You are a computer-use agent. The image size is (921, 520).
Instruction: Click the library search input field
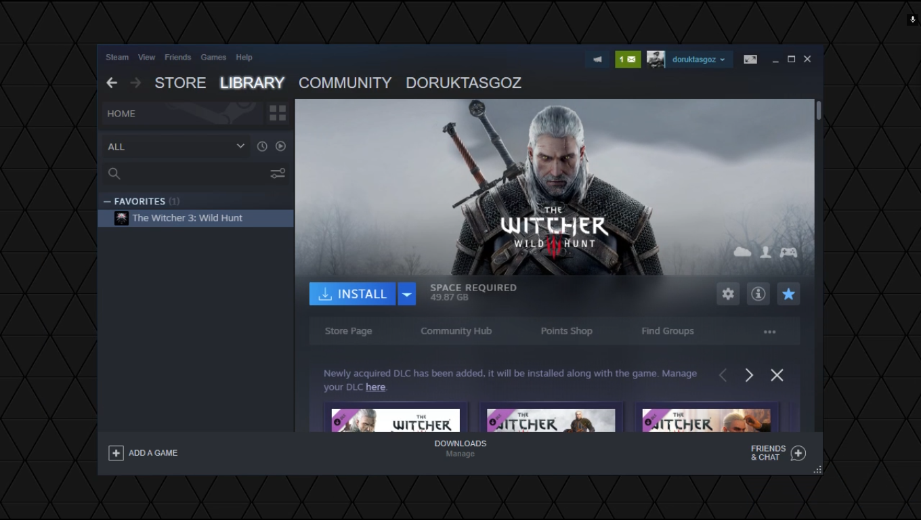tap(195, 174)
